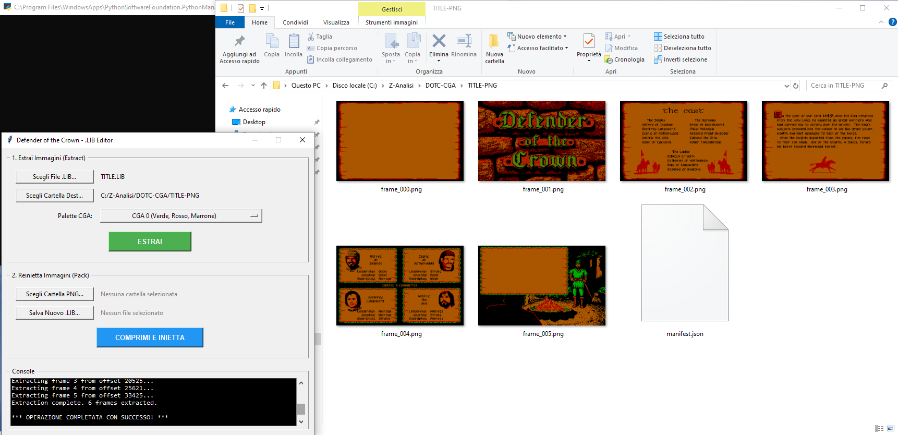The width and height of the screenshot is (898, 435).
Task: Click Modifica in the Apri group
Action: (x=622, y=48)
